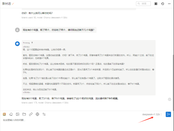Open conversation settings sliders icon
The height and width of the screenshot is (131, 174).
tap(44, 114)
